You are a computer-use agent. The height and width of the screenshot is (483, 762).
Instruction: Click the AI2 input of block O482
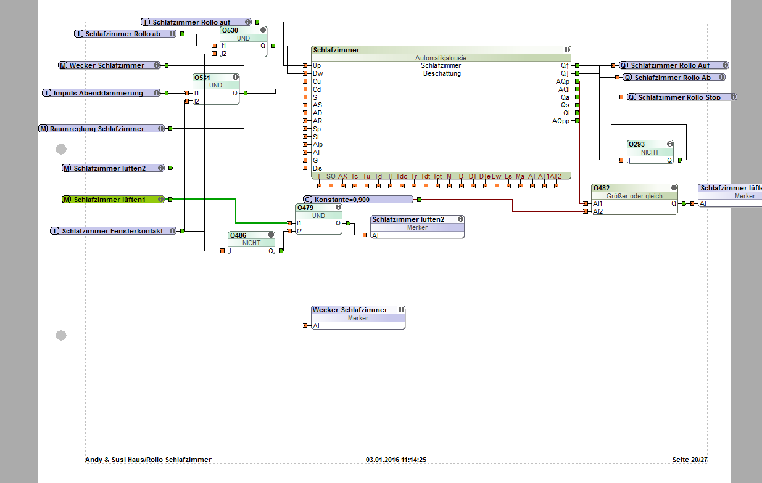click(x=586, y=211)
